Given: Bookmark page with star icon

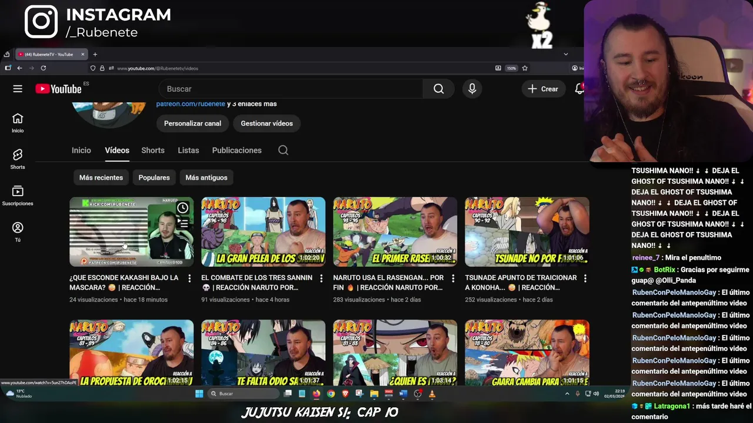Looking at the screenshot, I should pyautogui.click(x=525, y=68).
